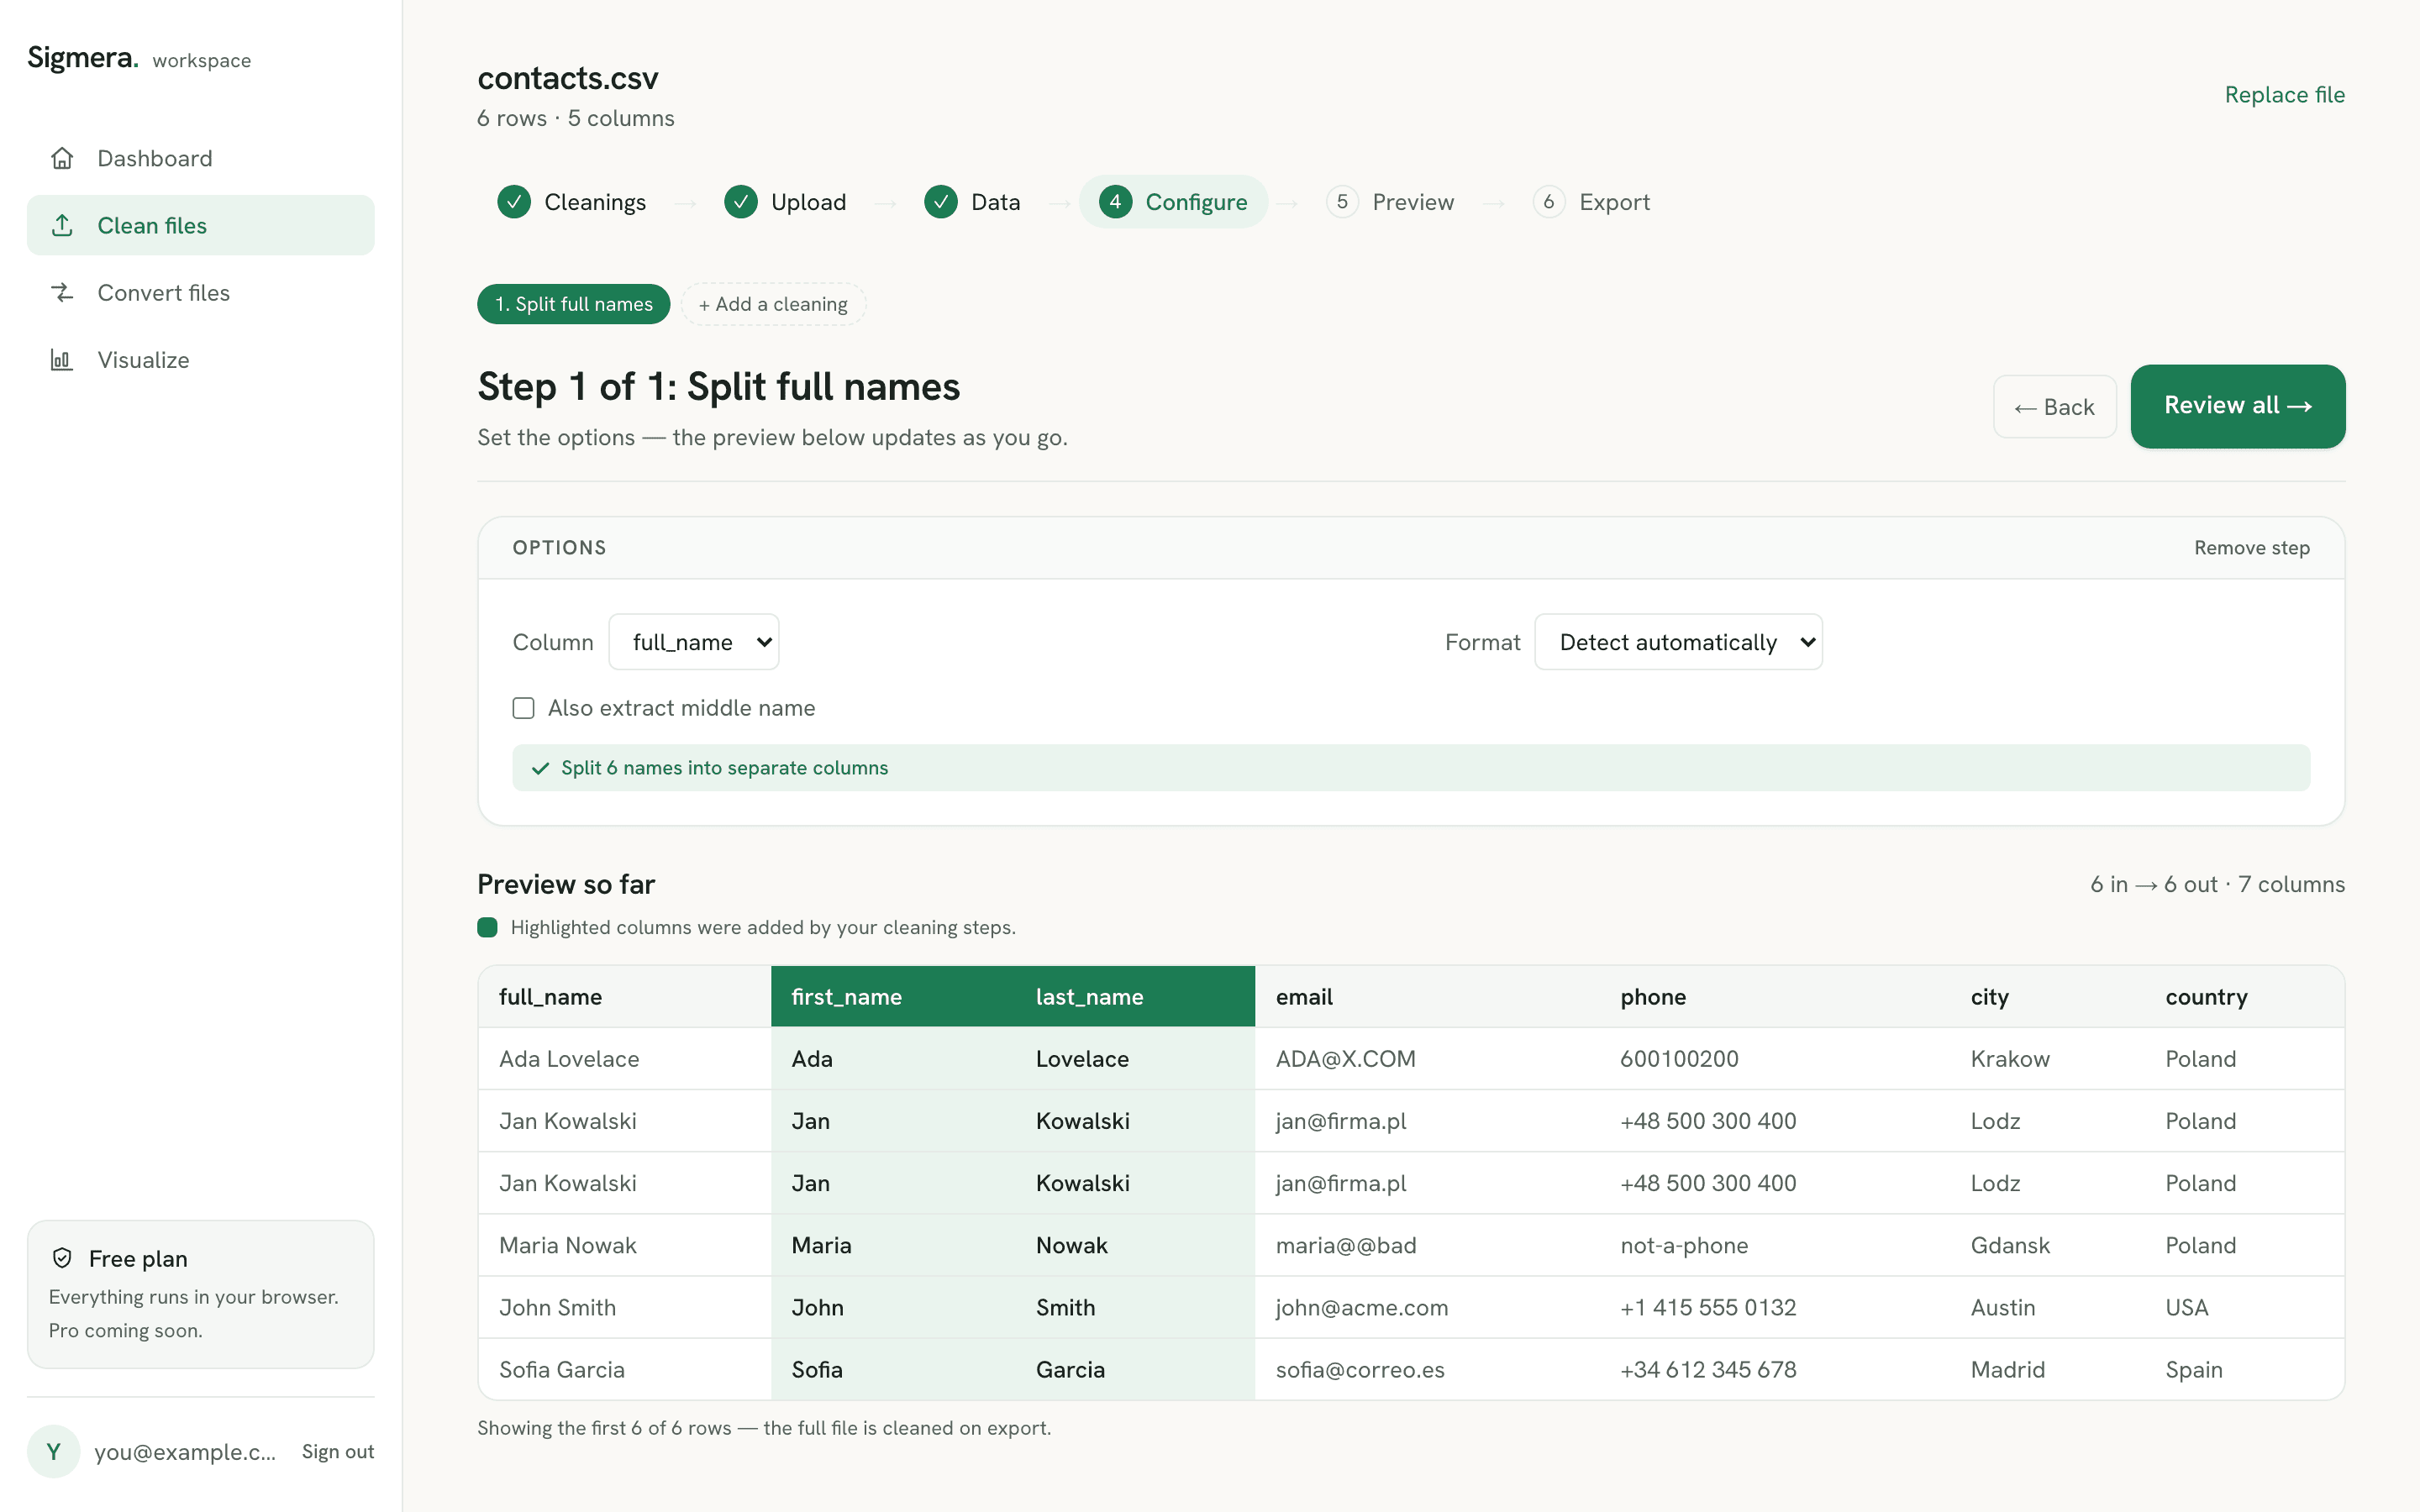Image resolution: width=2420 pixels, height=1512 pixels.
Task: Go to the Export step
Action: point(1592,202)
